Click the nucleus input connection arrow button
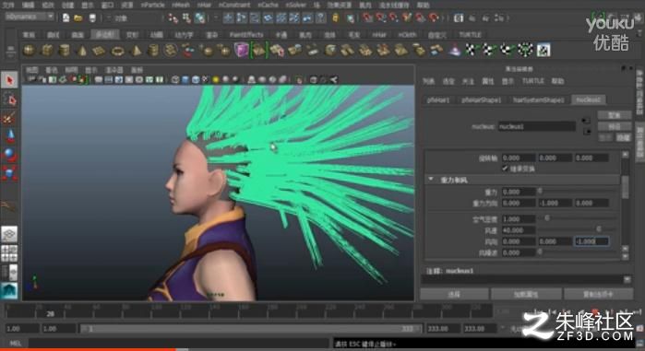645x351 pixels. click(x=586, y=121)
